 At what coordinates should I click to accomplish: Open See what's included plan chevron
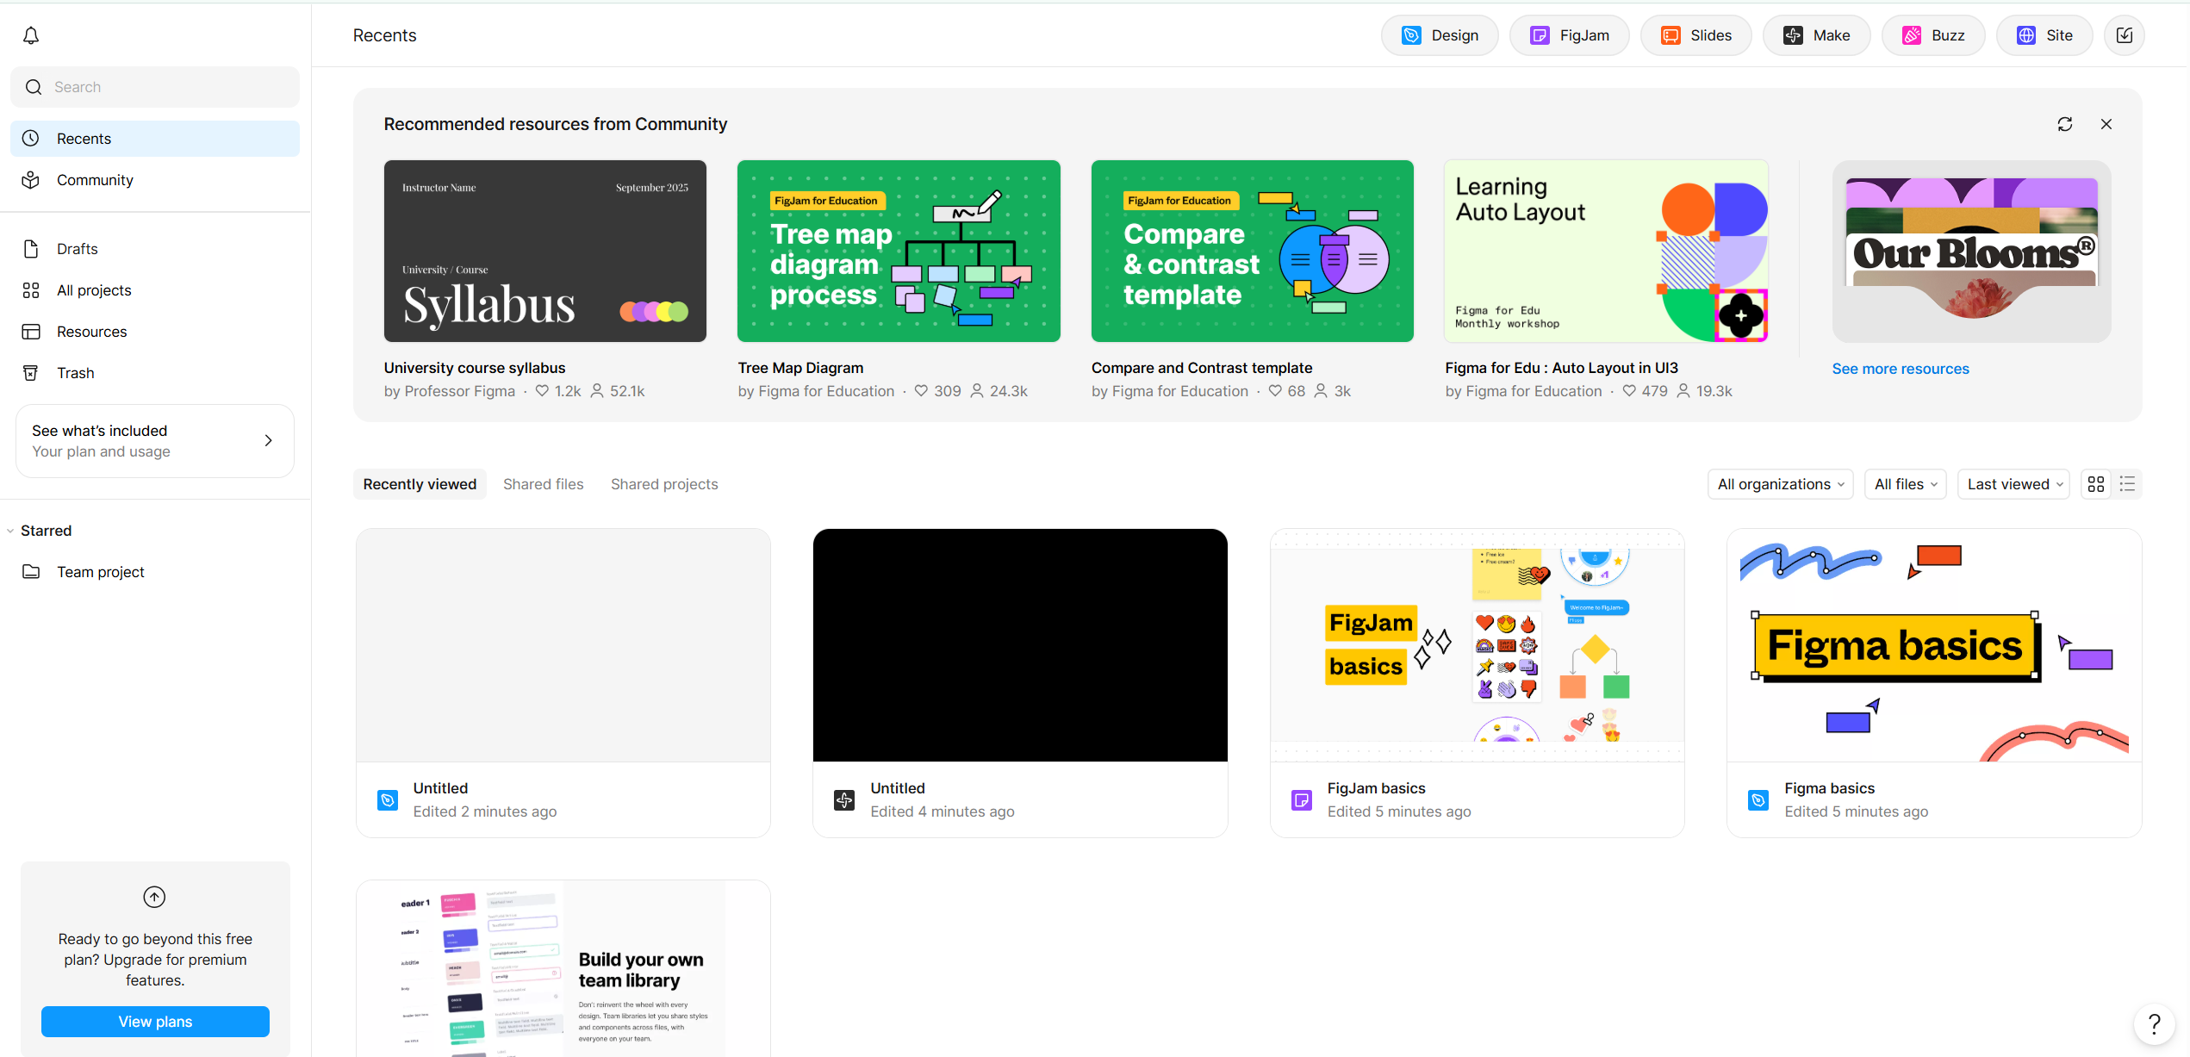tap(269, 440)
